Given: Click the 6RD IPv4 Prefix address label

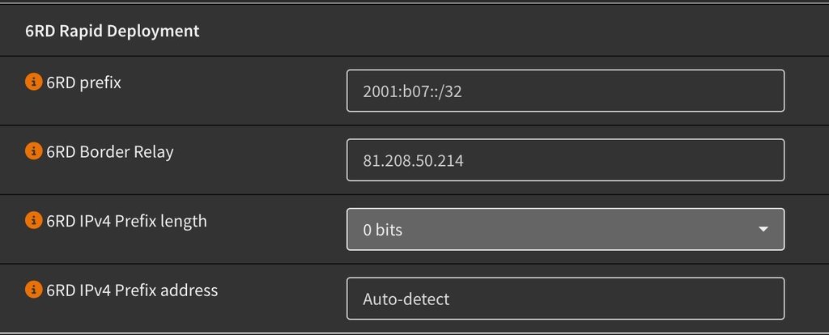Looking at the screenshot, I should pyautogui.click(x=132, y=290).
